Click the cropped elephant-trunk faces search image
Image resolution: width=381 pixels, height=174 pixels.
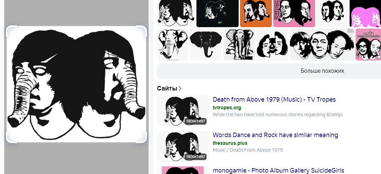pyautogui.click(x=76, y=84)
